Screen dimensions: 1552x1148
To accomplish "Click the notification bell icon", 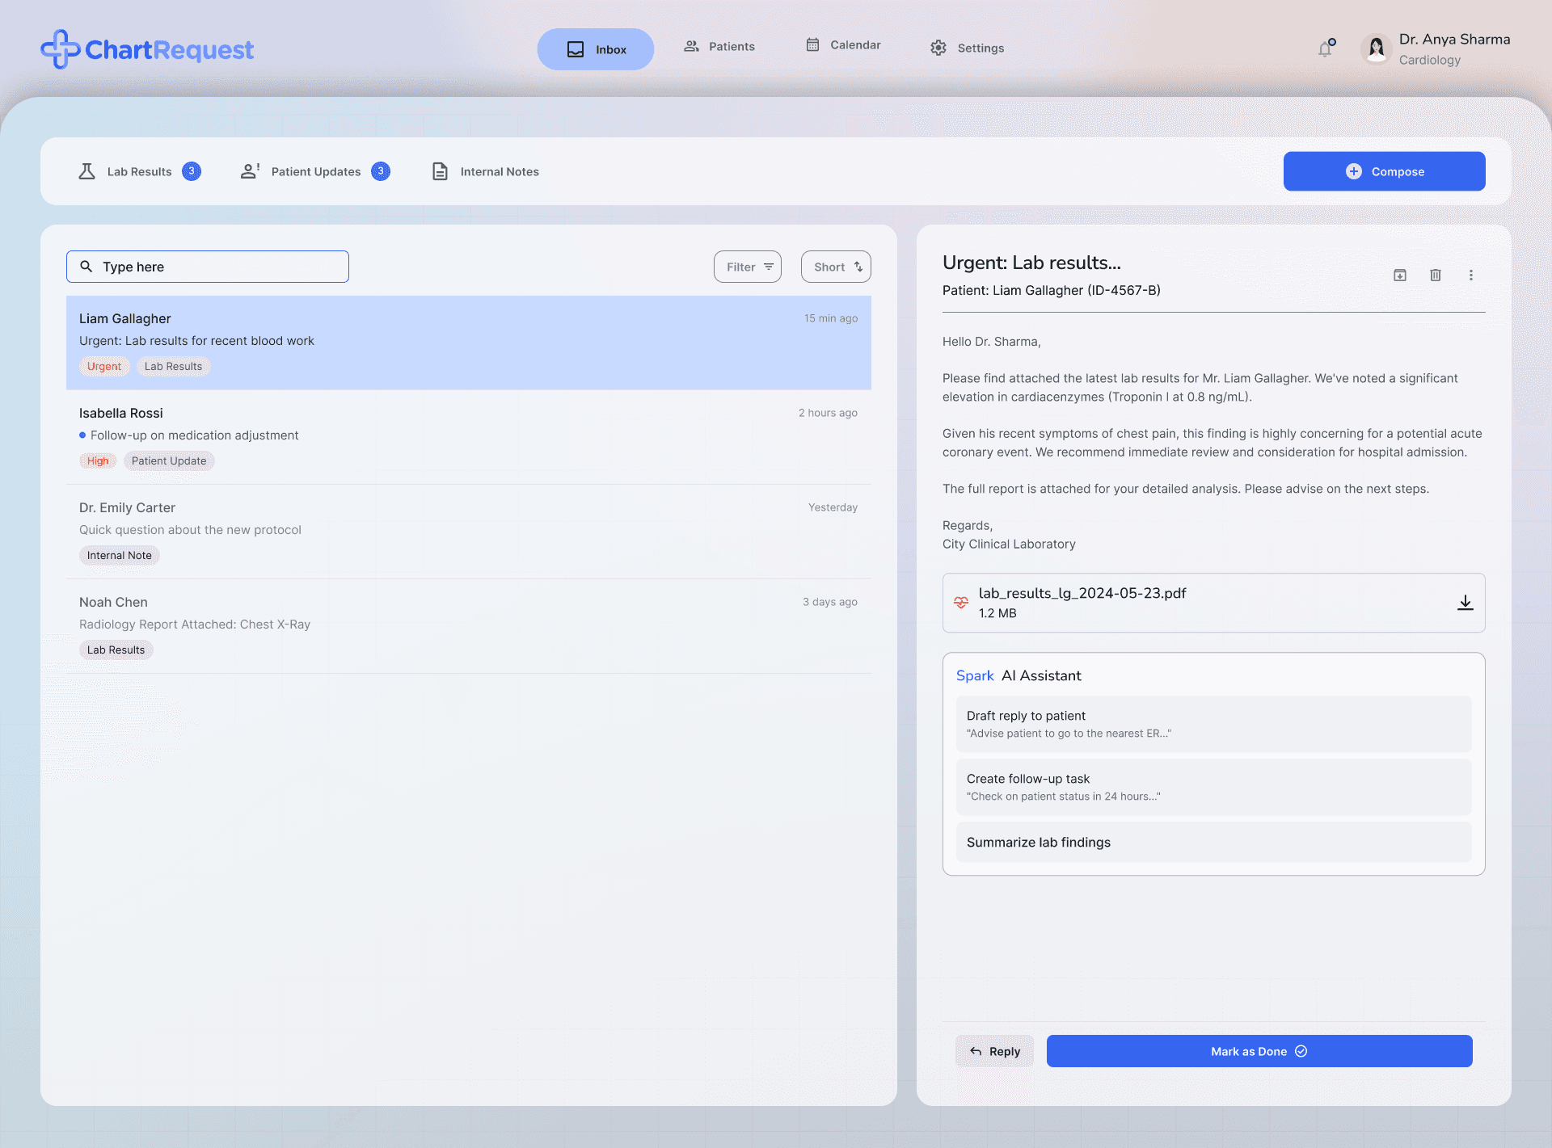I will click(1325, 49).
